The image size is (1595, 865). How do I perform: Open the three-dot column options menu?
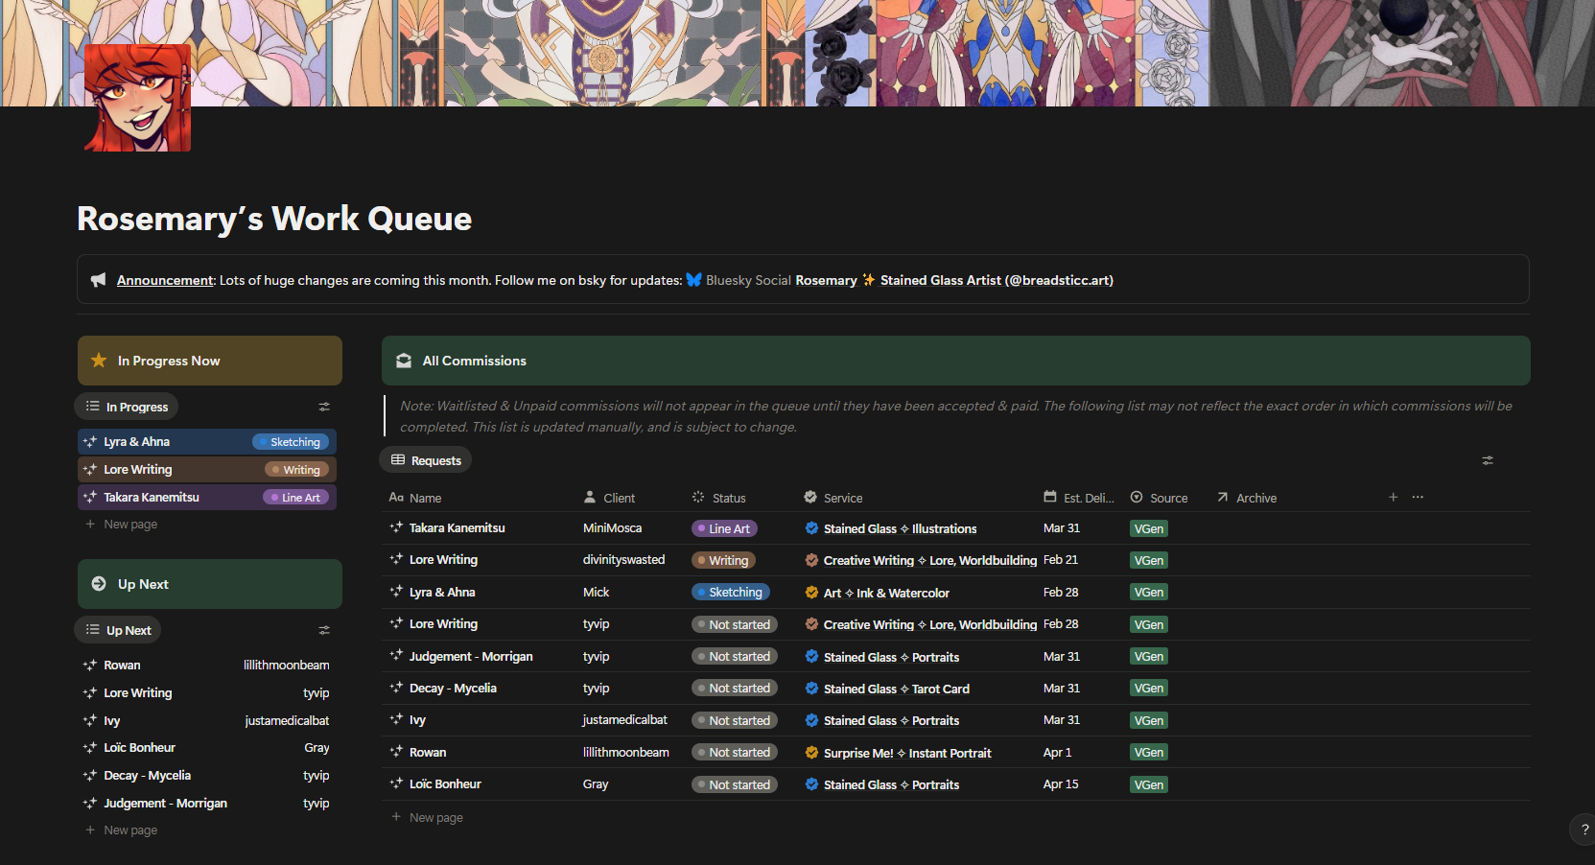(1418, 497)
